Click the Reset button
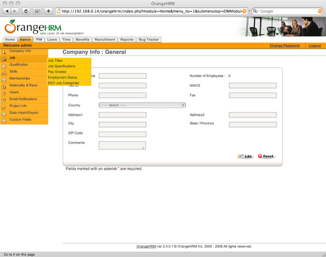 tap(266, 156)
